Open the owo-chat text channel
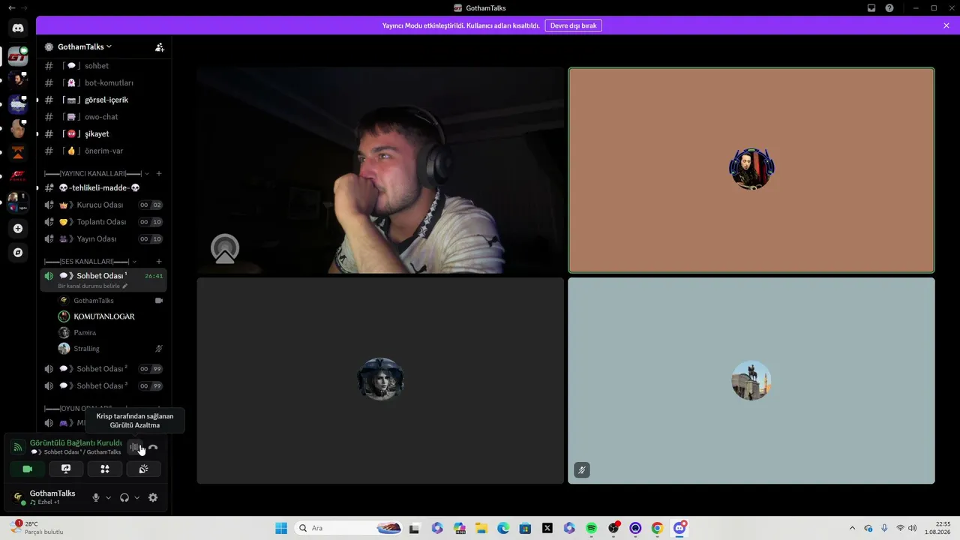960x540 pixels. pyautogui.click(x=103, y=117)
